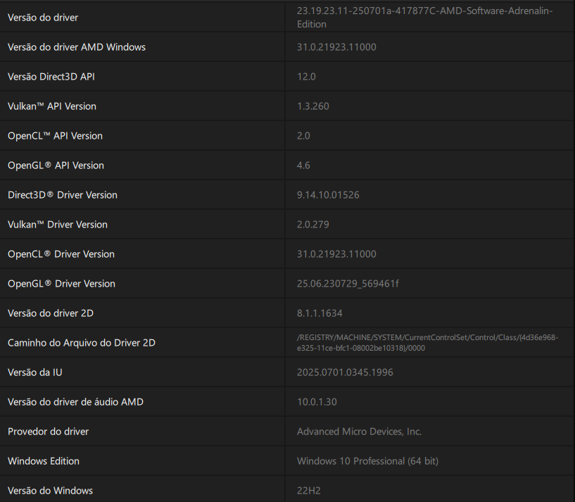Select the Vulkan Driver Version value 2.0.279
This screenshot has height=502, width=575.
point(312,225)
